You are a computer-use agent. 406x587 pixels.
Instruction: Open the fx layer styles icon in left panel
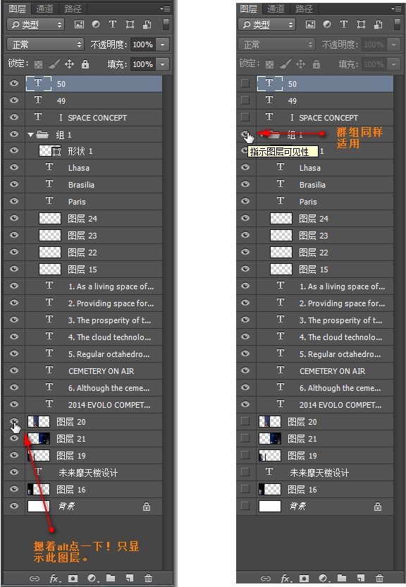coord(55,579)
